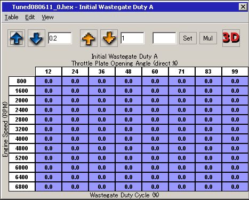
Task: Open the 3D graph view
Action: click(x=231, y=38)
